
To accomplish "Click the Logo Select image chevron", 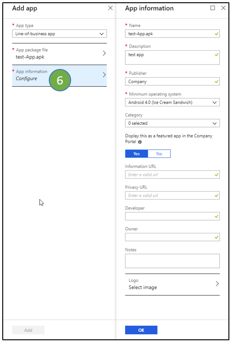I will [x=217, y=284].
